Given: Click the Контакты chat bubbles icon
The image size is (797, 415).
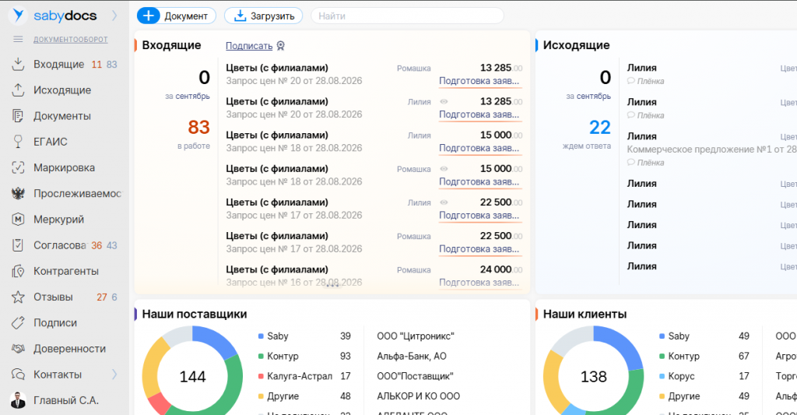Looking at the screenshot, I should click(x=19, y=375).
